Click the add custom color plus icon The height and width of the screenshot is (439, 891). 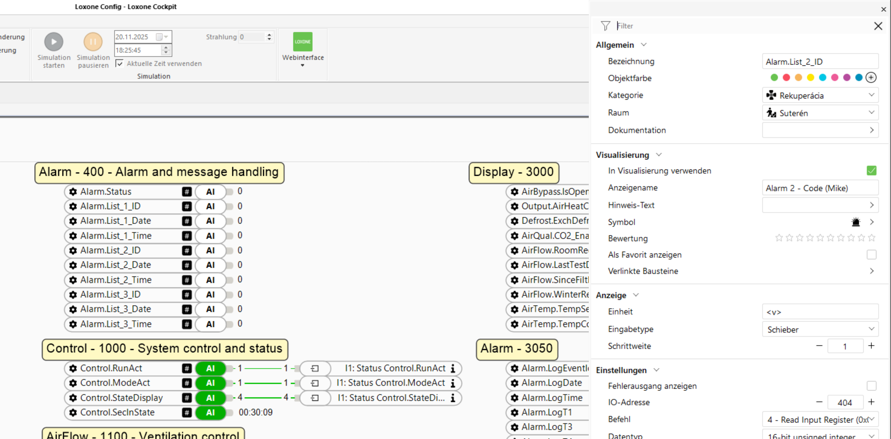click(871, 77)
